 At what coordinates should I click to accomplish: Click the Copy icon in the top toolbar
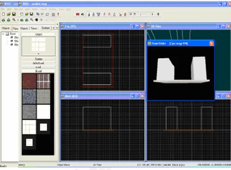[x=38, y=14]
